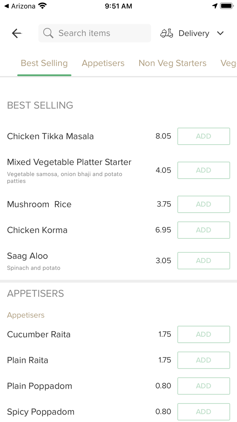Add Plain Poppadom to basket

point(203,386)
